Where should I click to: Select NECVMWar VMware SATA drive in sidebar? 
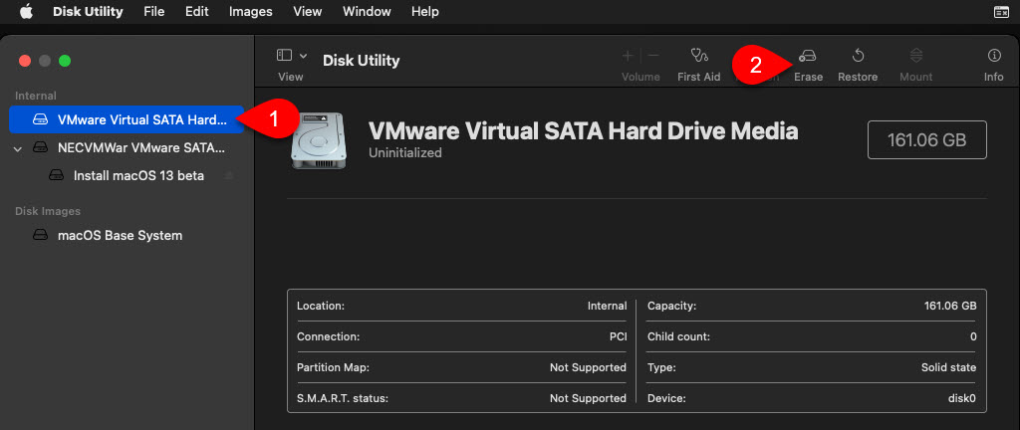pos(141,148)
